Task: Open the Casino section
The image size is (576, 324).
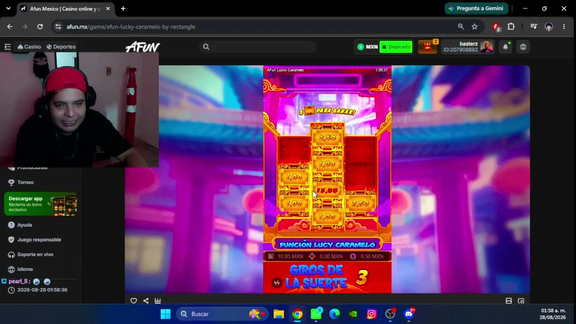Action: [29, 47]
